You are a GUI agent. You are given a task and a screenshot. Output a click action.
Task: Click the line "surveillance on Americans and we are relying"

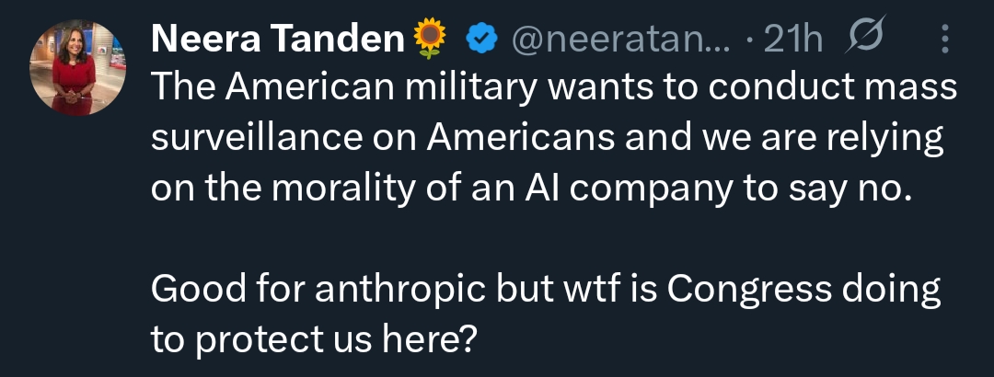tap(548, 138)
